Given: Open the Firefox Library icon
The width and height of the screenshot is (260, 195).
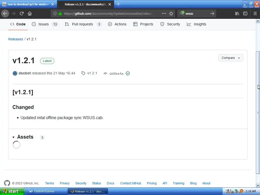Looking at the screenshot, I should (237, 14).
